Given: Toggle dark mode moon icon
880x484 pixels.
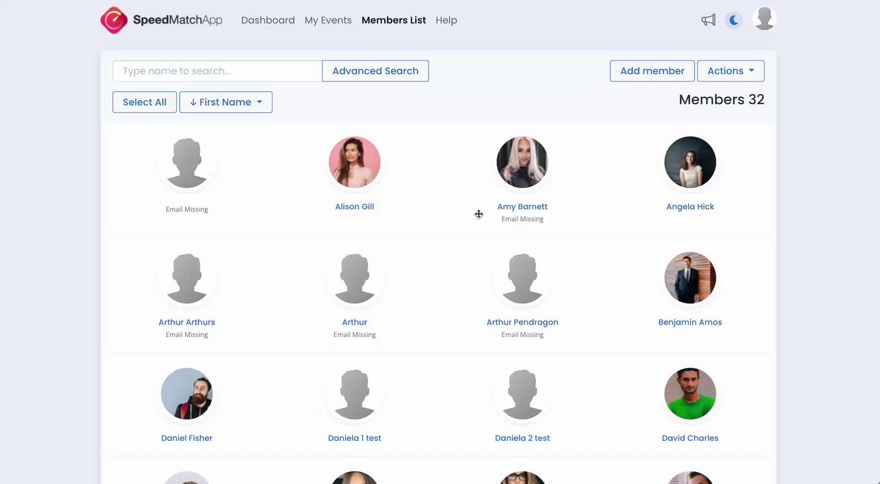Looking at the screenshot, I should pyautogui.click(x=734, y=20).
